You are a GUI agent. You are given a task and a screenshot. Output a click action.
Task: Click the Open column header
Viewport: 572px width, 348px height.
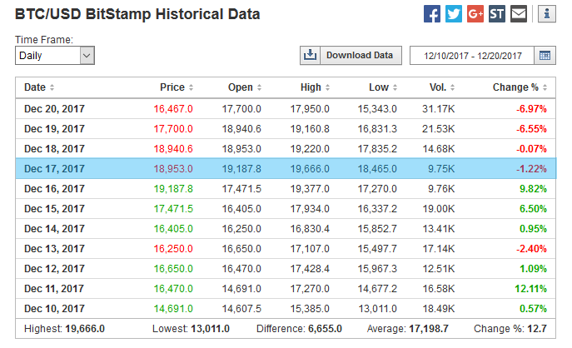pyautogui.click(x=241, y=87)
